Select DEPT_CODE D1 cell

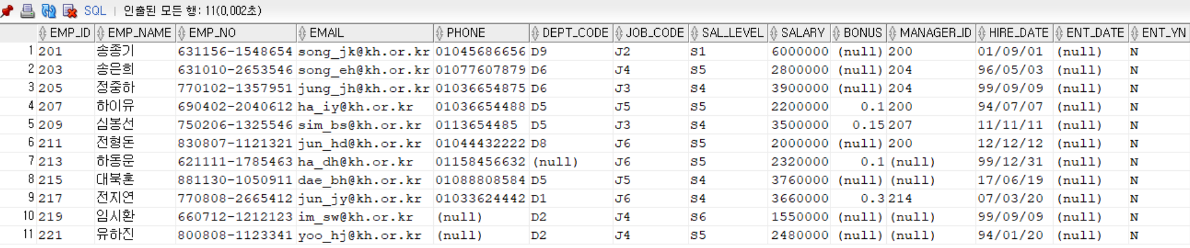[571, 198]
